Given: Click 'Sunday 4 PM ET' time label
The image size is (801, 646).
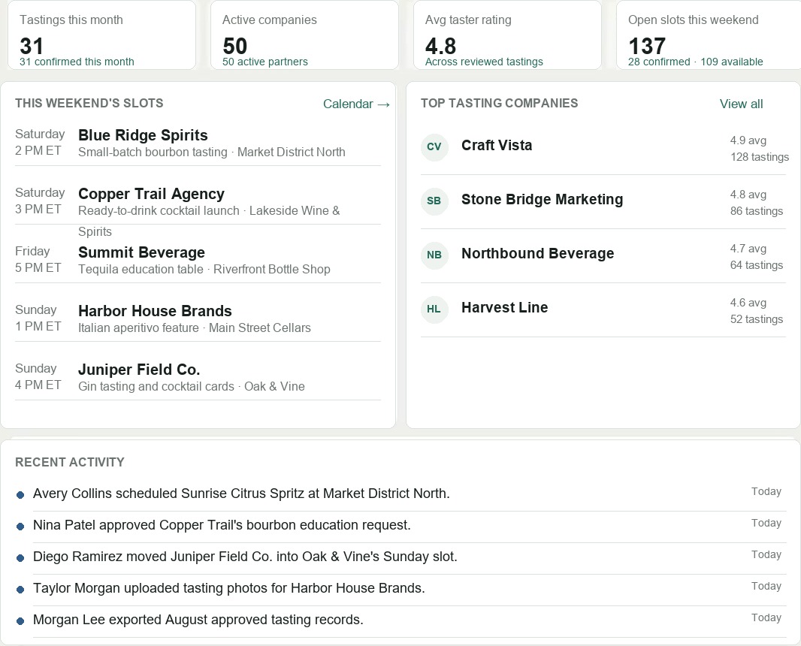Looking at the screenshot, I should [38, 377].
